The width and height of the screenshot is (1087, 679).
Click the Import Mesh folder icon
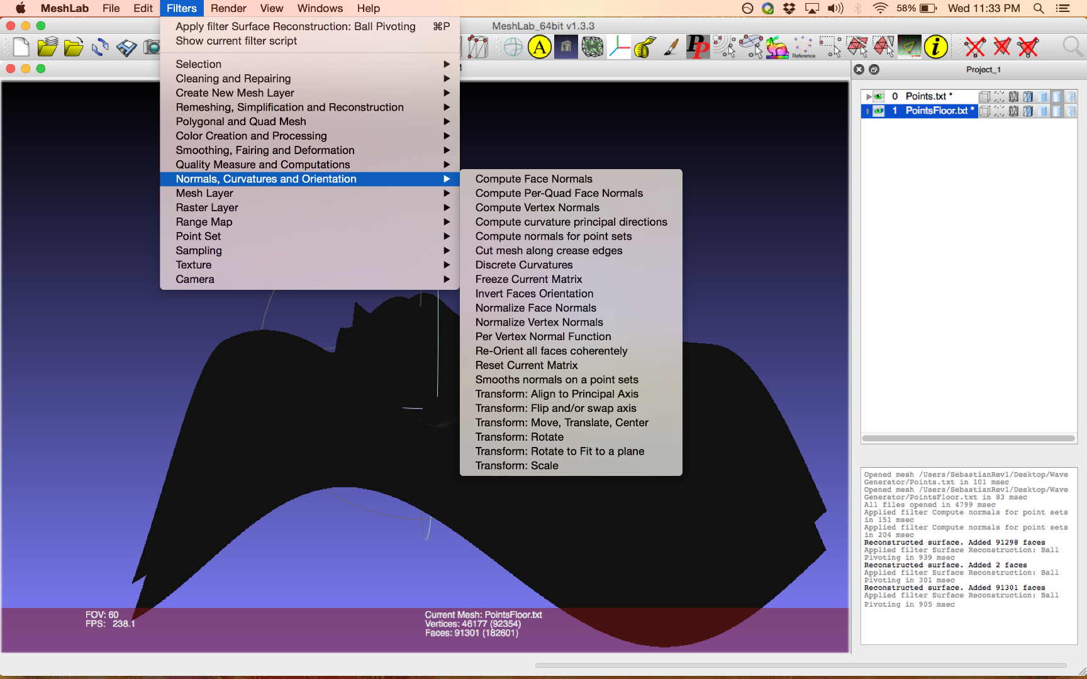click(74, 47)
